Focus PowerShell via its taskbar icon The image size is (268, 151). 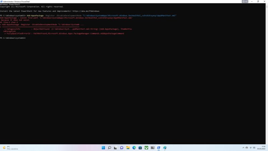pos(158,148)
